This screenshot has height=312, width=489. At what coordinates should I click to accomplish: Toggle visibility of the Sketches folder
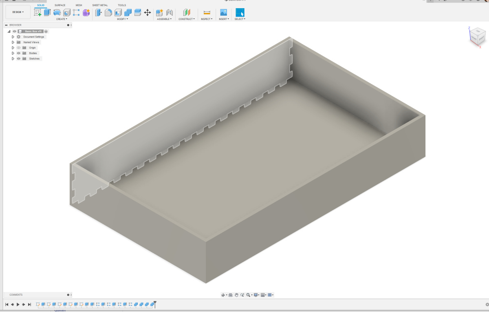coord(18,59)
